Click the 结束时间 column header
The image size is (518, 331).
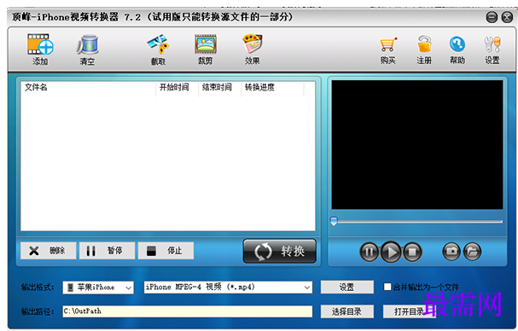[x=219, y=88]
